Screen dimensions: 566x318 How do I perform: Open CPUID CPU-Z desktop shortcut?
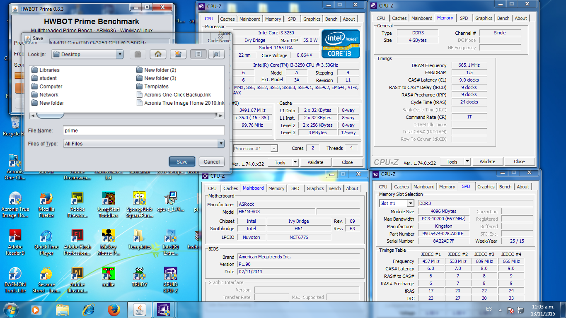(170, 280)
